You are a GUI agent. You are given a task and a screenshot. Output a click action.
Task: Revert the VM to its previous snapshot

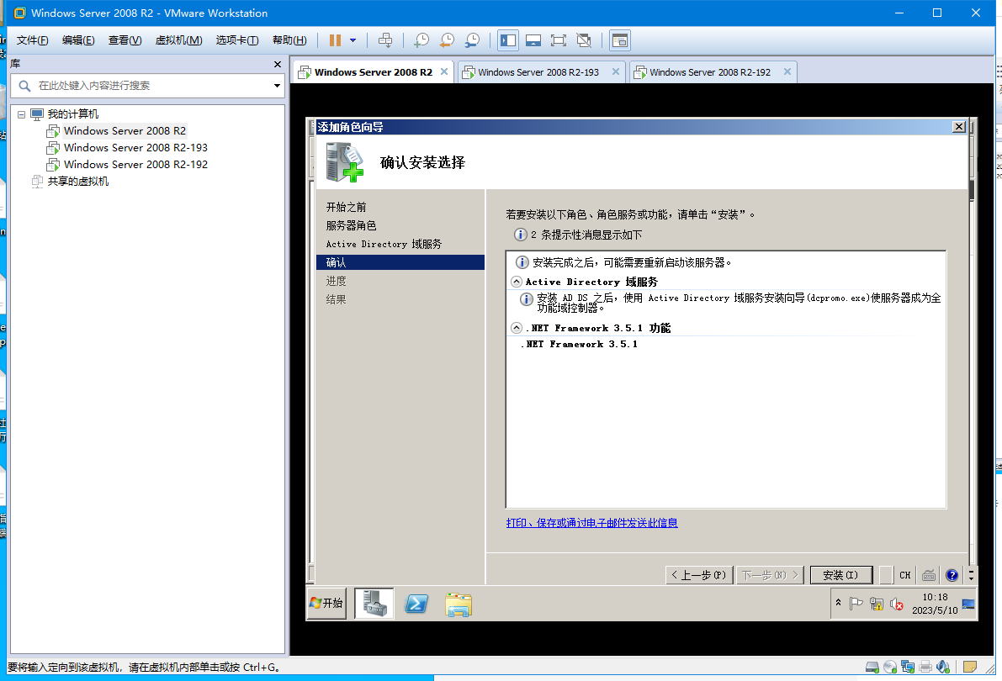pyautogui.click(x=447, y=40)
